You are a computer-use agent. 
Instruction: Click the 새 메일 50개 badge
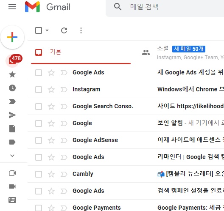point(189,49)
